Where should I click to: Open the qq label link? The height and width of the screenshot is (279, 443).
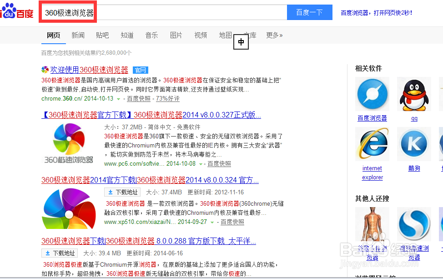[414, 118]
